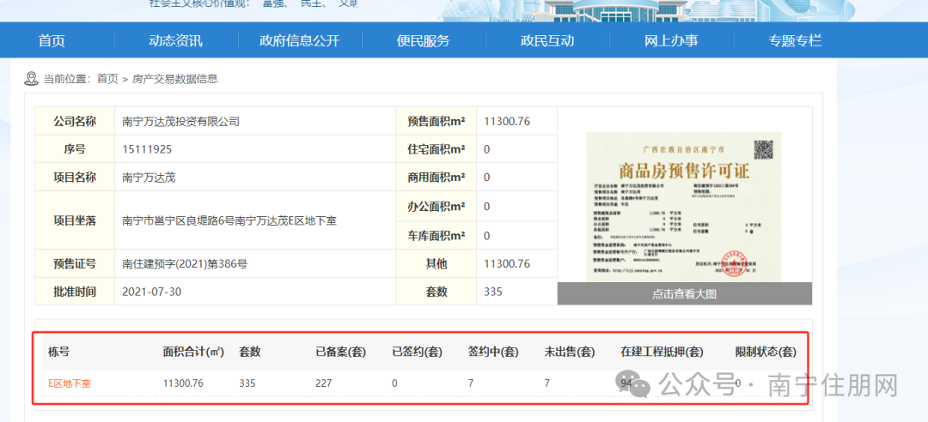This screenshot has width=928, height=422.
Task: Click the 在建工程抵押(套) column header
Action: (x=662, y=353)
